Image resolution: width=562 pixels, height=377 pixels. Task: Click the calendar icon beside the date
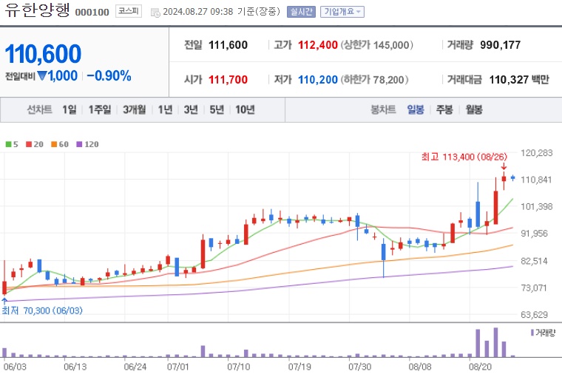(x=155, y=13)
